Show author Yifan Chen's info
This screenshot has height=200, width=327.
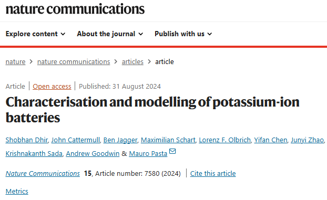(271, 140)
